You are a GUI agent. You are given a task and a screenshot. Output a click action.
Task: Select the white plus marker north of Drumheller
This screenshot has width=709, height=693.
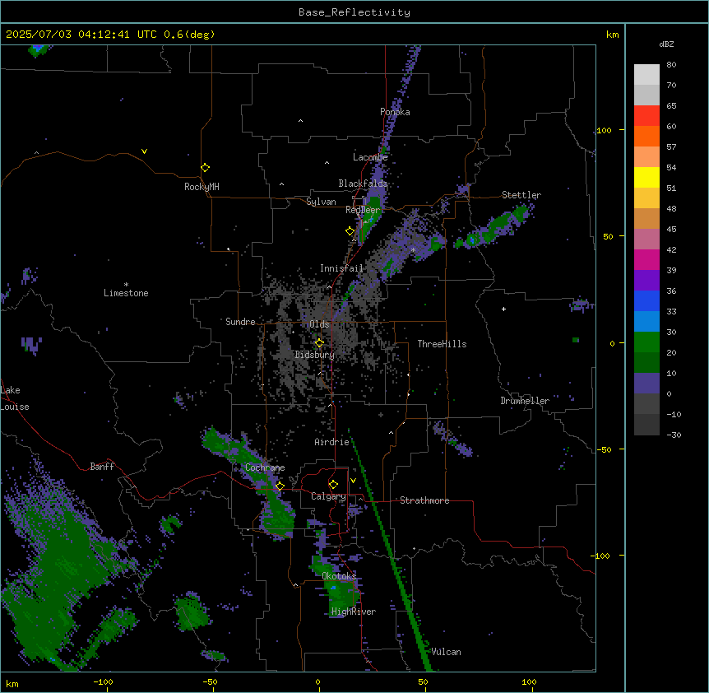[503, 309]
